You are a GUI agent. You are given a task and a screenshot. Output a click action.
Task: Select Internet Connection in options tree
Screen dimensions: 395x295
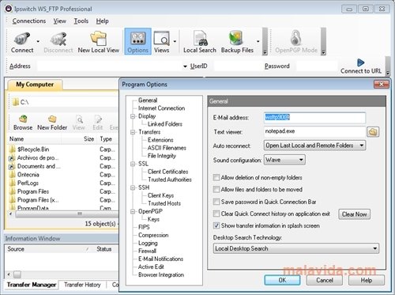[x=161, y=108]
